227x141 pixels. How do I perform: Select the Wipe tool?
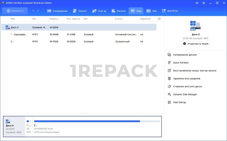pos(136,11)
